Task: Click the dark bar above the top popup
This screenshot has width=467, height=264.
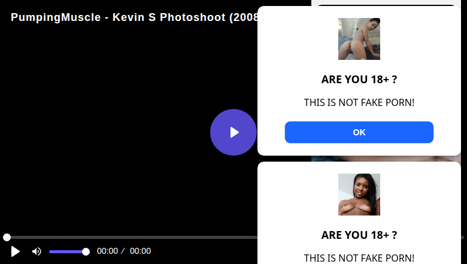Action: [x=386, y=5]
